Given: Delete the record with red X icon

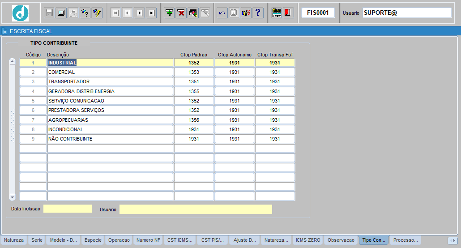Looking at the screenshot, I should point(181,13).
